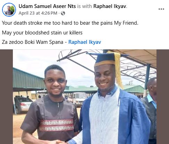Image resolution: width=169 pixels, height=144 pixels.
Task: Open the April 23 at 4:26 PM timestamp
Action: tap(38, 13)
